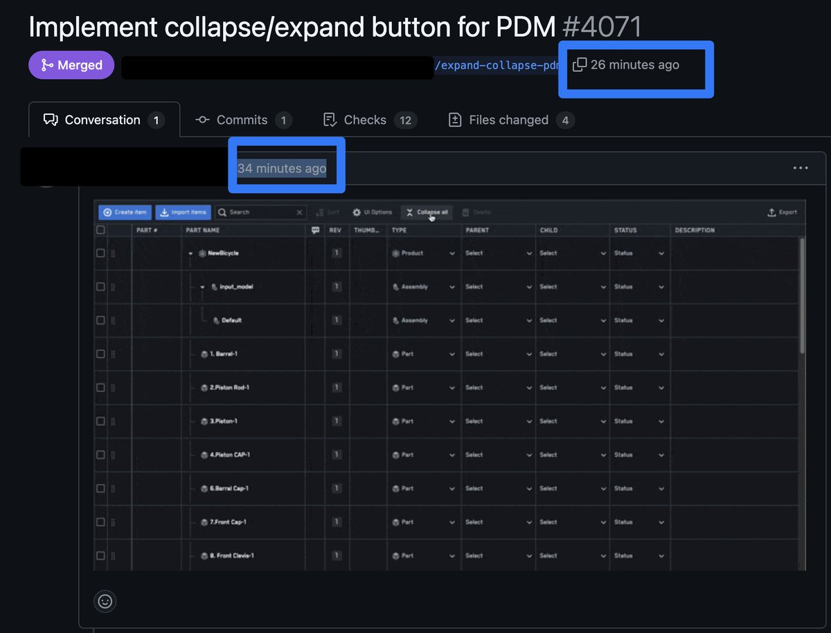Screen dimensions: 831x633
Task: Click the greyed-out Delete button
Action: [x=476, y=213]
